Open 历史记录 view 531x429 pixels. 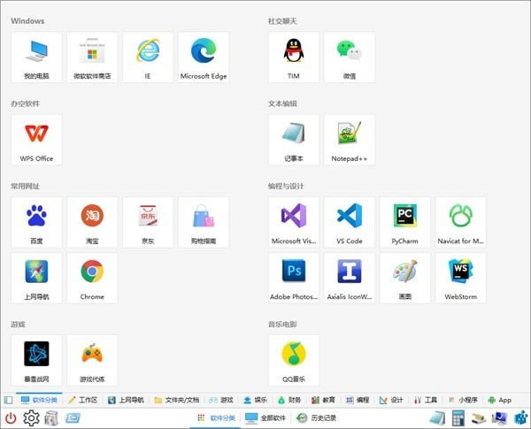click(x=317, y=418)
